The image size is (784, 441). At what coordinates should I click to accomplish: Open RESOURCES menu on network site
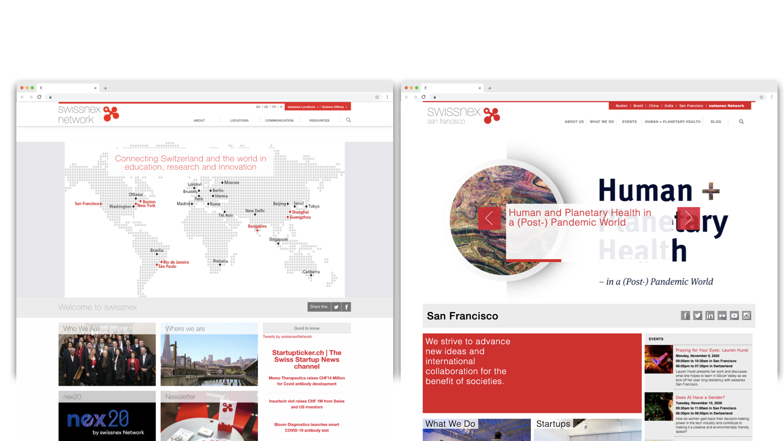pos(319,120)
